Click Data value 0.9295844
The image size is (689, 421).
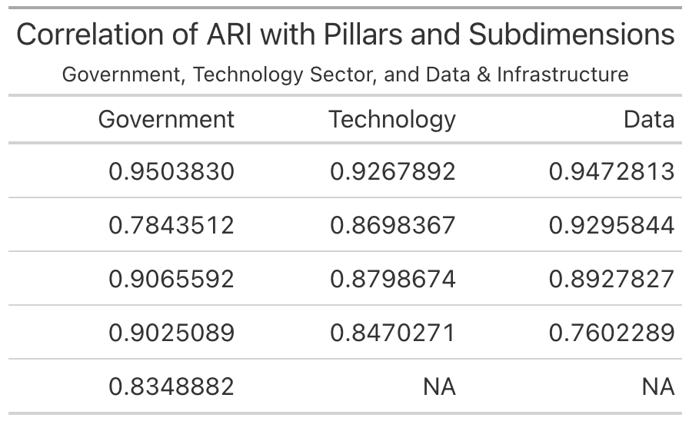611,224
